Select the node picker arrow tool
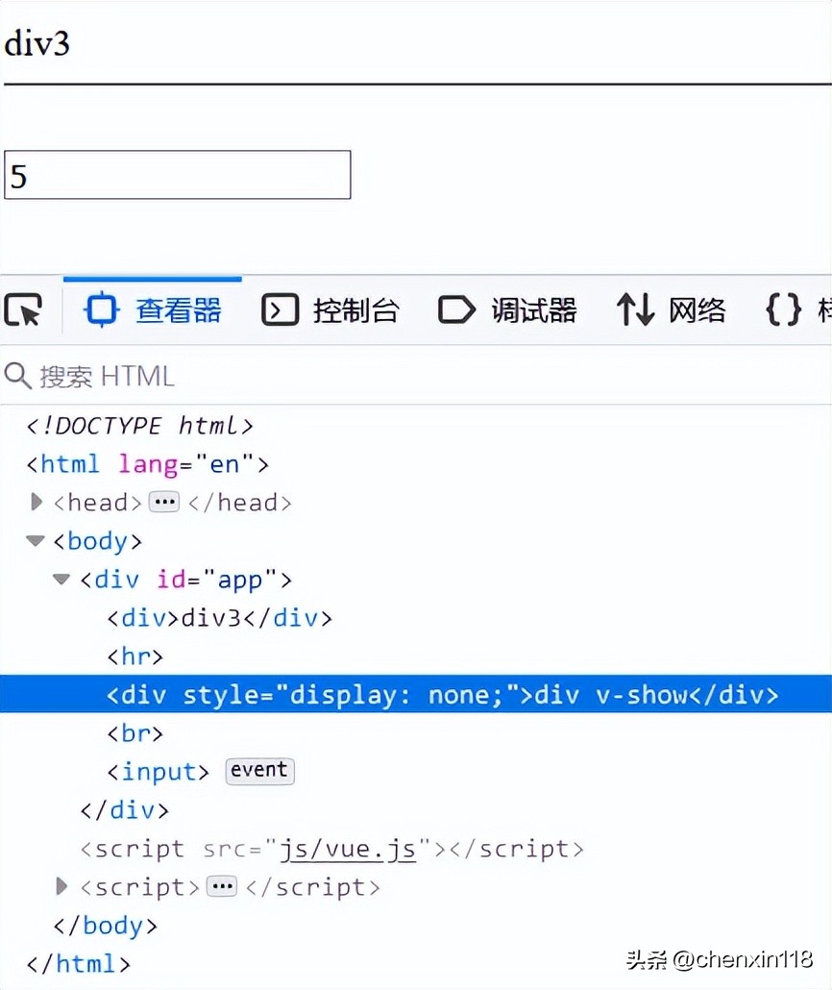The image size is (832, 990). (x=23, y=309)
